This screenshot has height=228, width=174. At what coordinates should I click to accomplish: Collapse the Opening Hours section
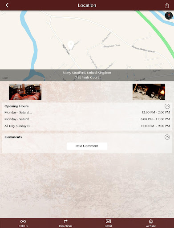pyautogui.click(x=167, y=106)
